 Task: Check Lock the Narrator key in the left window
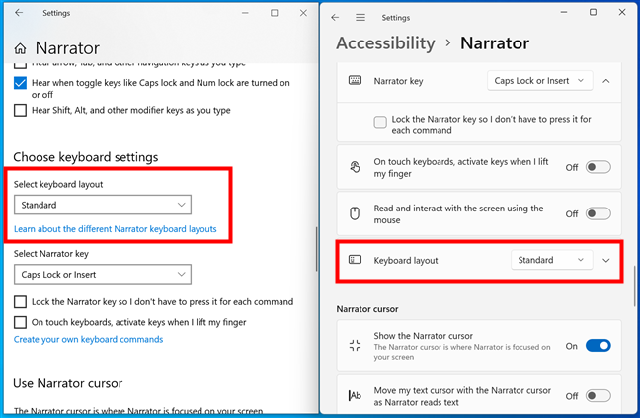20,302
